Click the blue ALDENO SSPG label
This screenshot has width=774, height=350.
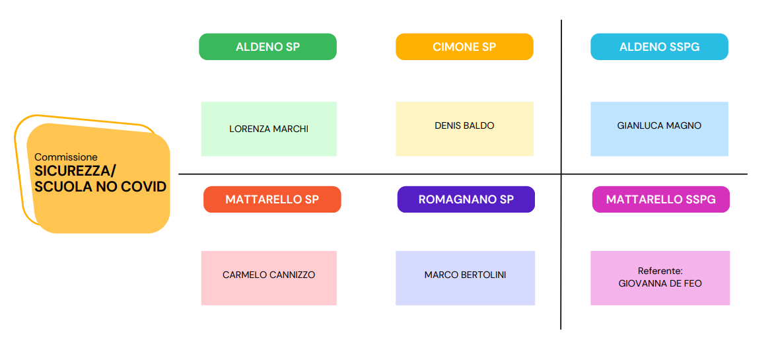point(660,47)
